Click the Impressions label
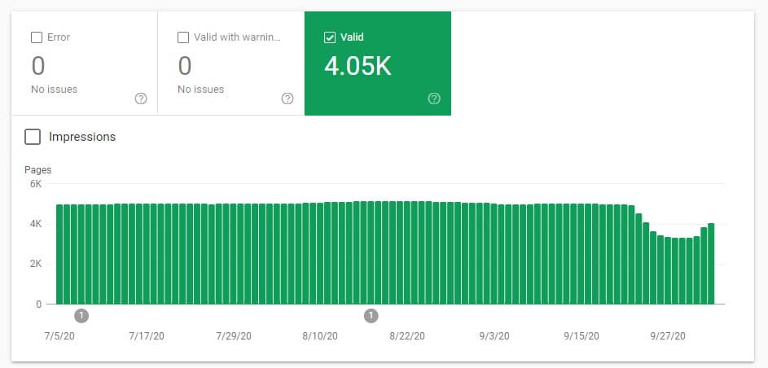 click(82, 137)
